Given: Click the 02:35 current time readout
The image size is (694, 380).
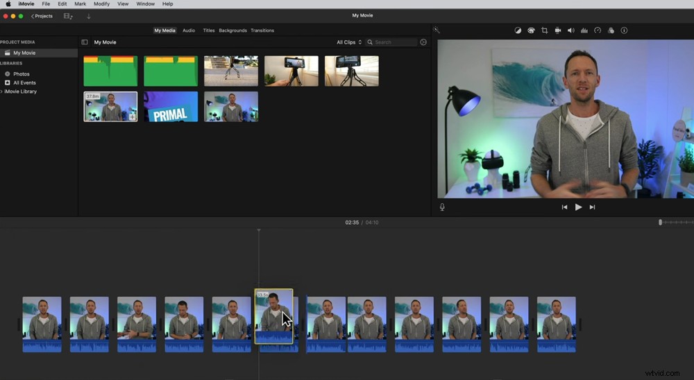Looking at the screenshot, I should pyautogui.click(x=352, y=223).
